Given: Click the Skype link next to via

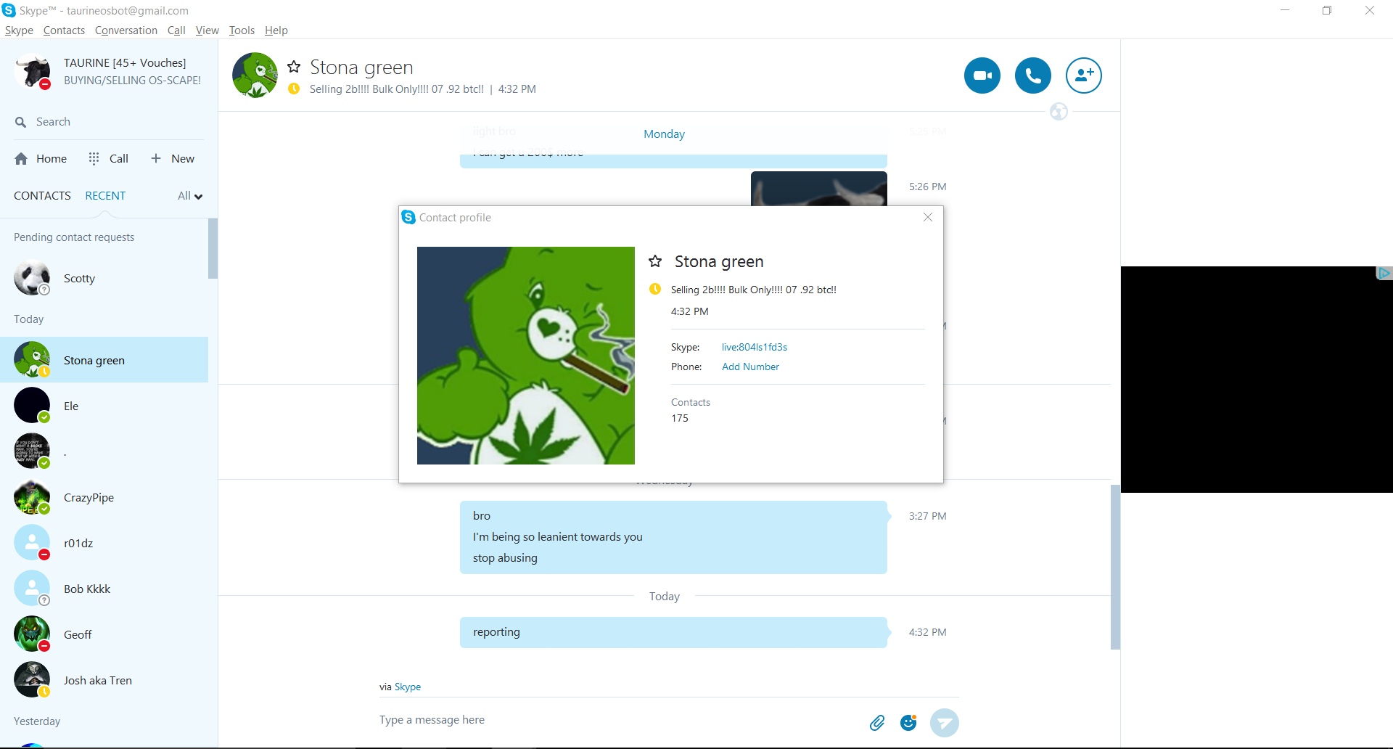Looking at the screenshot, I should [x=408, y=687].
